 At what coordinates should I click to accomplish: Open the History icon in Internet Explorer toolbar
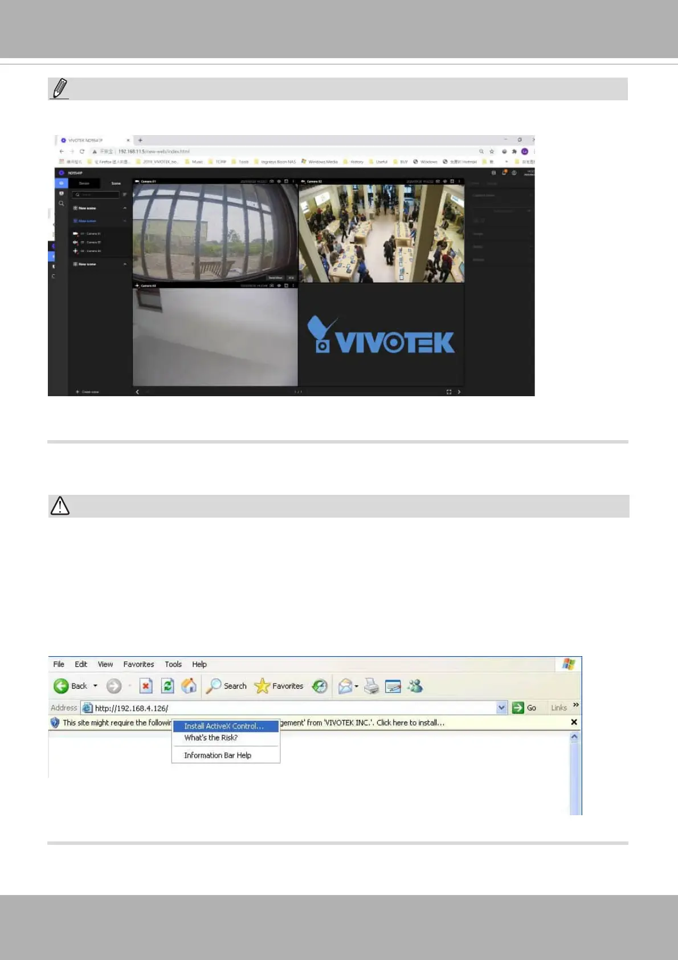tap(320, 686)
